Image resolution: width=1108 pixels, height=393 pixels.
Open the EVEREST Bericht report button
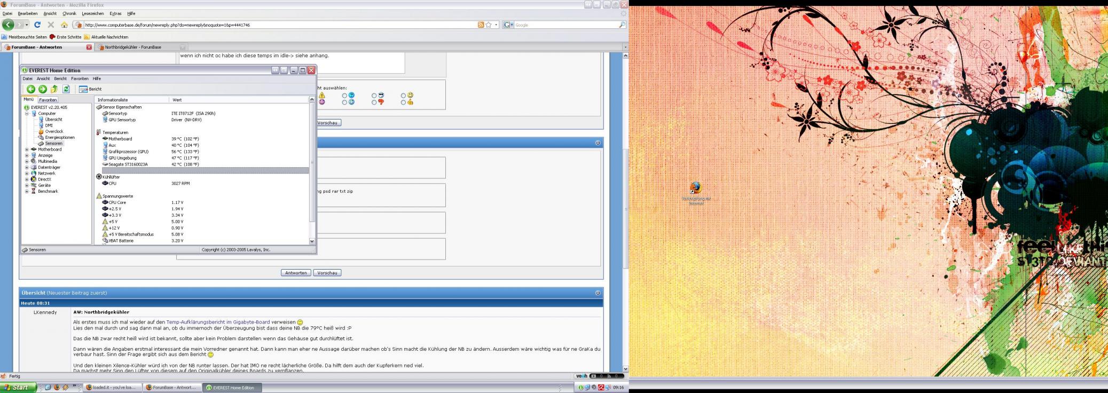(90, 89)
